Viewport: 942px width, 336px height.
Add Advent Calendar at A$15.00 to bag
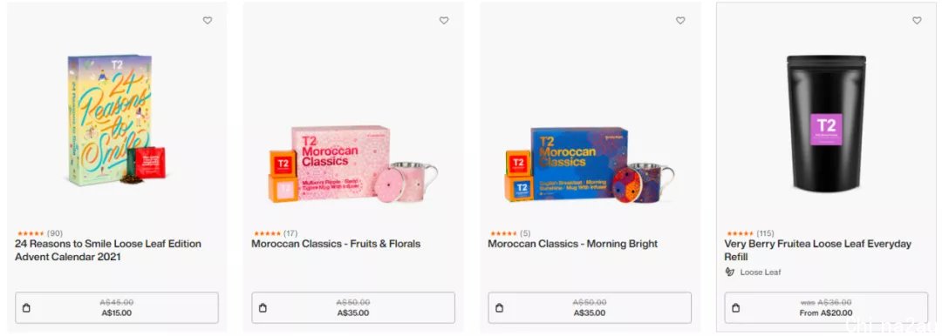tap(117, 308)
